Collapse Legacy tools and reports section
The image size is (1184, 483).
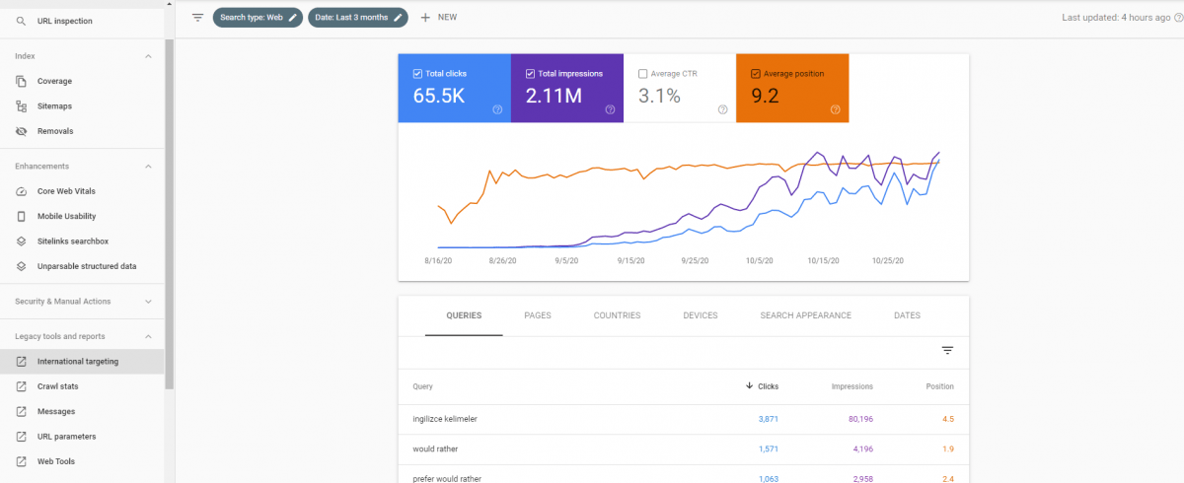[x=148, y=336]
